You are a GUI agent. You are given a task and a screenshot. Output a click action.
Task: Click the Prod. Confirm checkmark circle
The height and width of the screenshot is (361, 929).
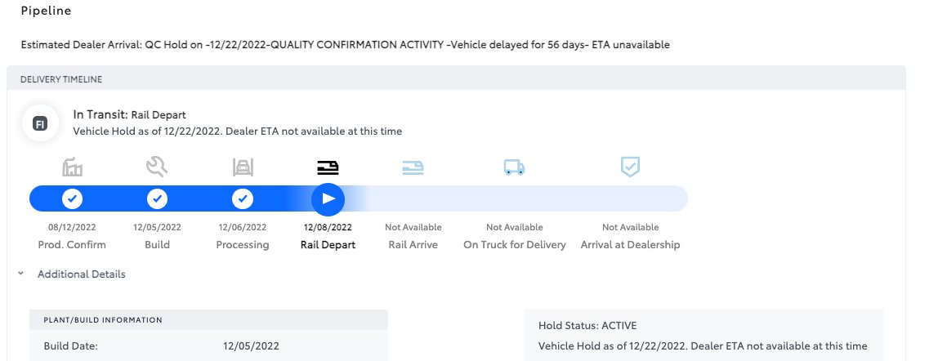(72, 198)
